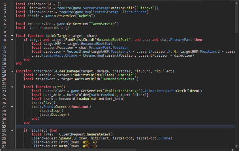Collapse the dealDamage function fold arrow

coord(12,71)
